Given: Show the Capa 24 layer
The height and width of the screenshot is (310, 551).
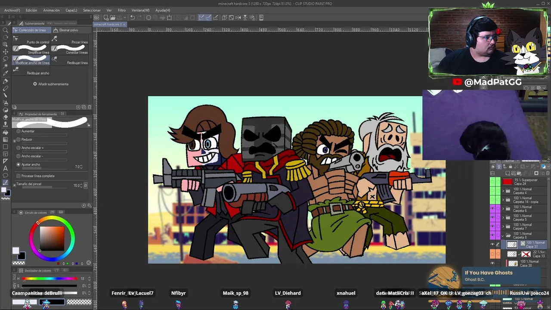Looking at the screenshot, I should 492,182.
